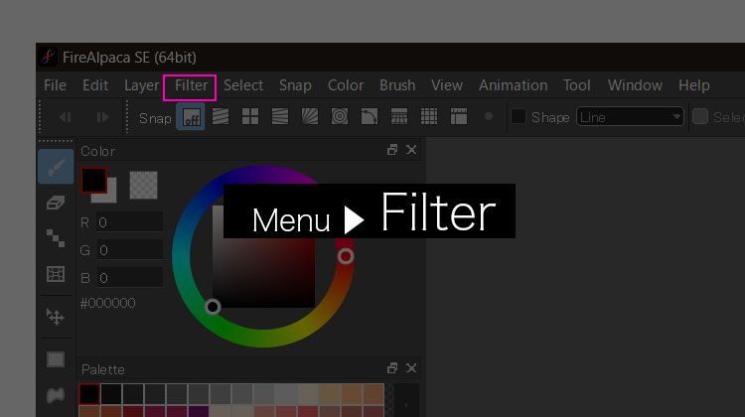Open the Animation menu
745x417 pixels.
click(x=513, y=85)
